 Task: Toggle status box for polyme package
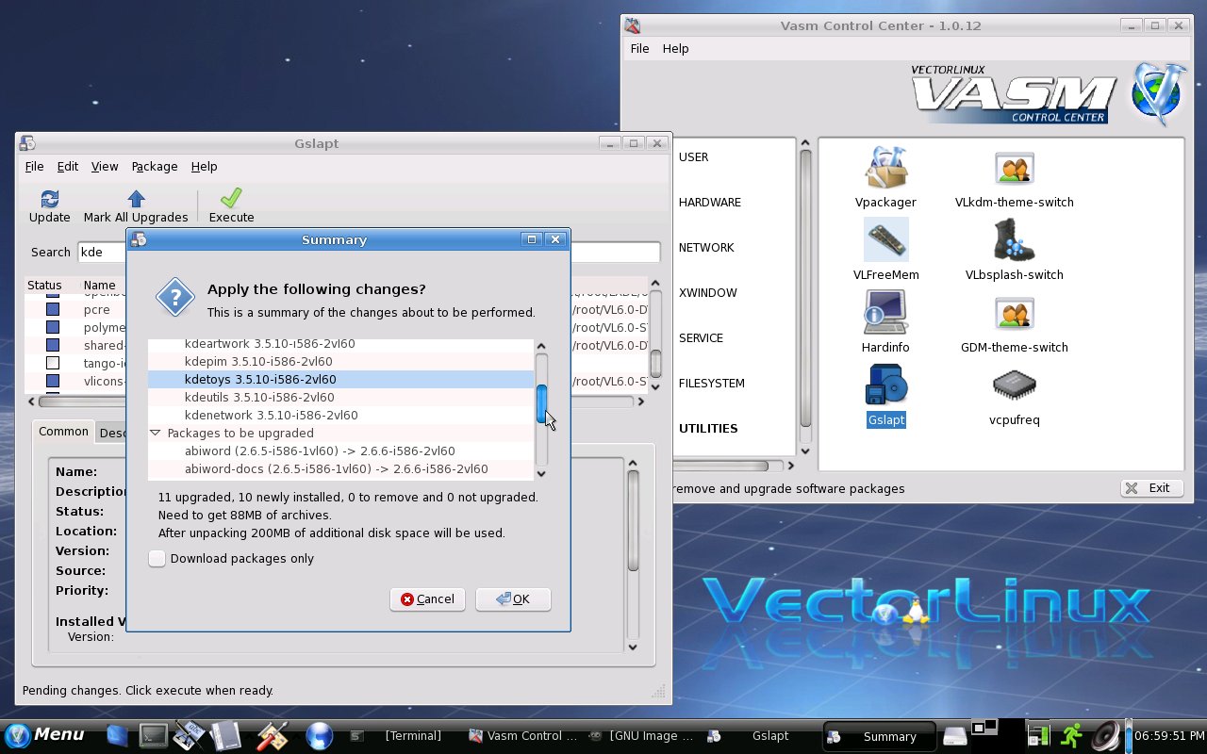coord(53,327)
